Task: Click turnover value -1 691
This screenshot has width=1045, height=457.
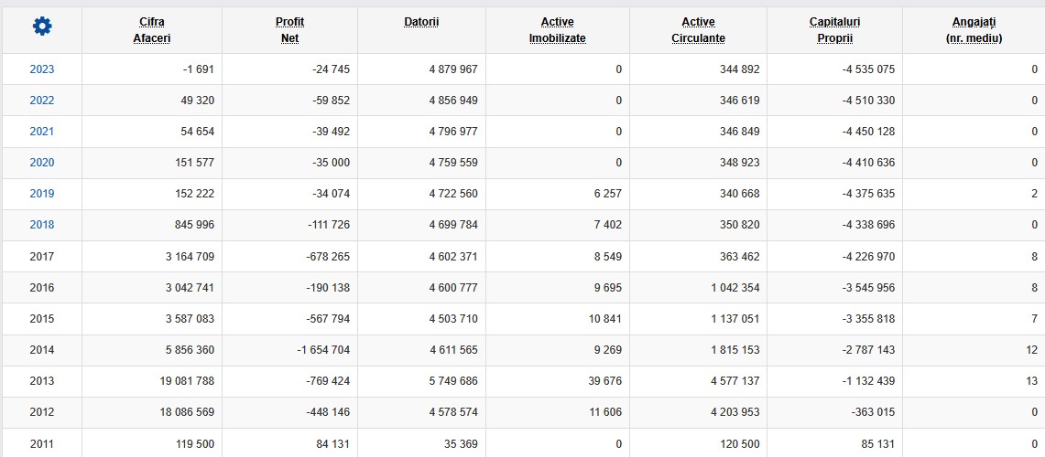Action: coord(199,69)
